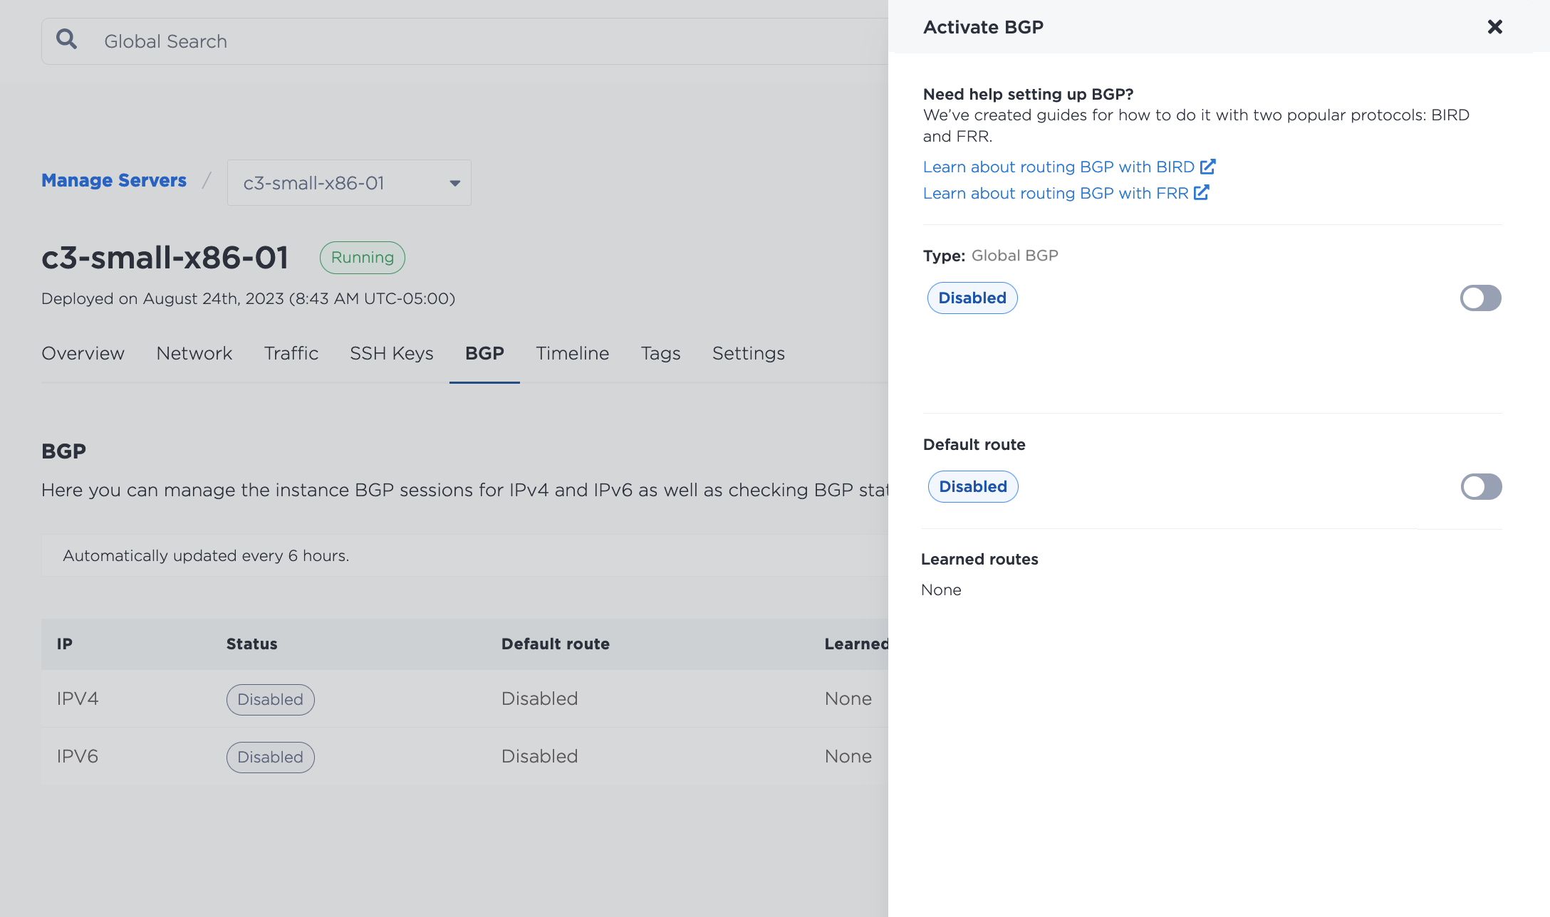The image size is (1550, 917).
Task: Click the deployment date text
Action: click(x=248, y=298)
